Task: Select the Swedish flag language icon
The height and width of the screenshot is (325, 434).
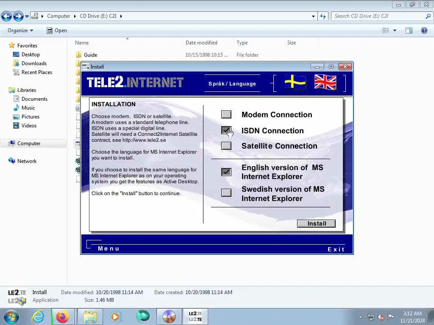Action: (x=295, y=83)
